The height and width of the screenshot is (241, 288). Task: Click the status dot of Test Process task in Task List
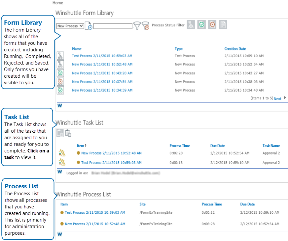(x=78, y=162)
